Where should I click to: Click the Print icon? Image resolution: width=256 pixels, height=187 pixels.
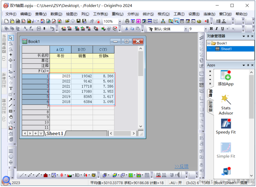point(127,21)
